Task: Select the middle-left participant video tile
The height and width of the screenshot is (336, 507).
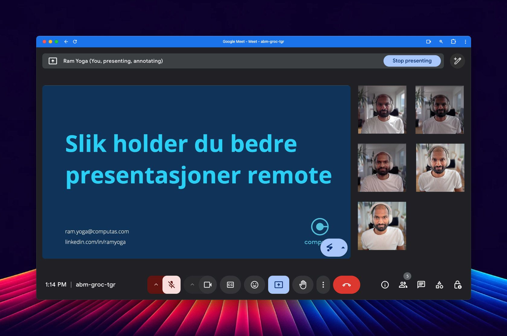Action: [382, 168]
